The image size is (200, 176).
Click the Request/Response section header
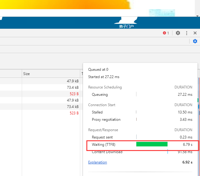coord(103,130)
